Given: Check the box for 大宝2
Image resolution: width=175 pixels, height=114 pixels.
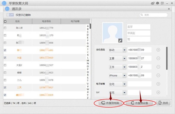Looking at the screenshot, I should click(5, 65).
